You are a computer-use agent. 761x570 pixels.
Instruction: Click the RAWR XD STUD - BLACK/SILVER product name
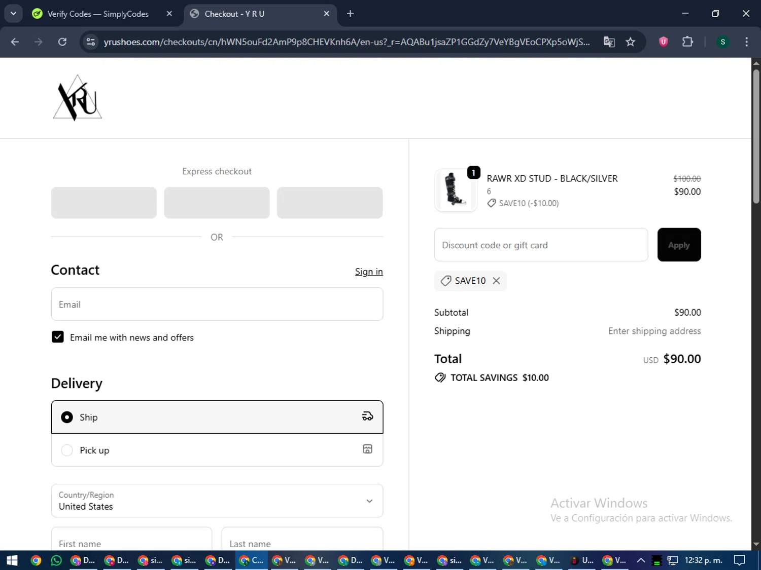click(x=552, y=178)
